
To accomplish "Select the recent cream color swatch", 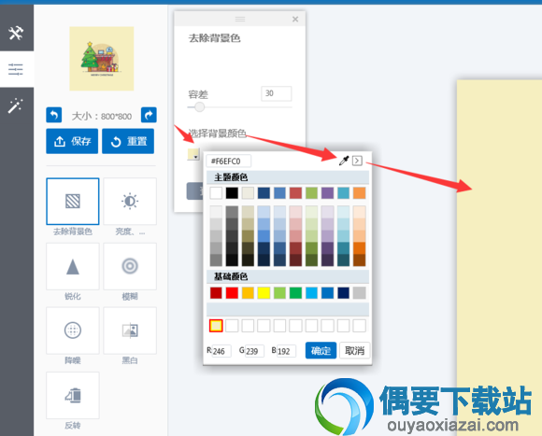I will [x=216, y=326].
